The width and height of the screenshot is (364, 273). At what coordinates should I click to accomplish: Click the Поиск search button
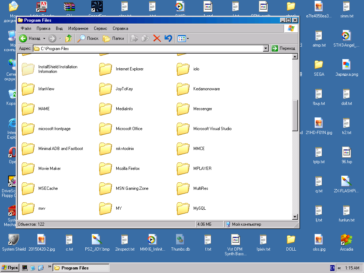tap(88, 38)
